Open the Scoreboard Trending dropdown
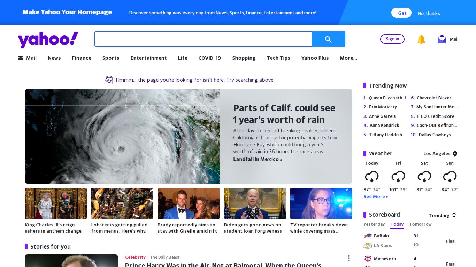This screenshot has width=476, height=267. [x=443, y=215]
